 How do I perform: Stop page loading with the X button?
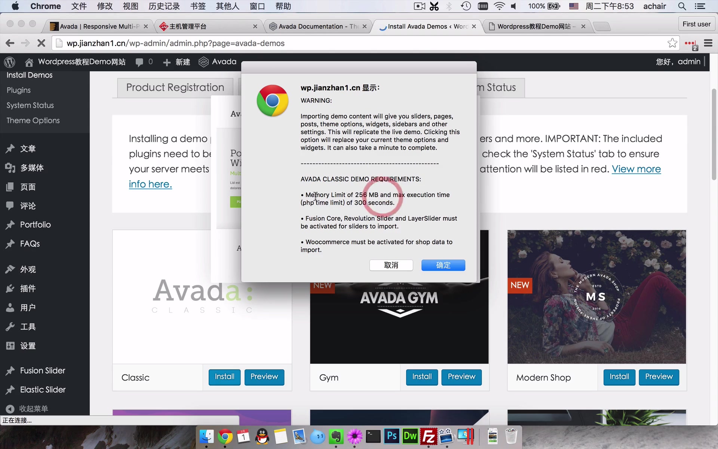tap(41, 43)
